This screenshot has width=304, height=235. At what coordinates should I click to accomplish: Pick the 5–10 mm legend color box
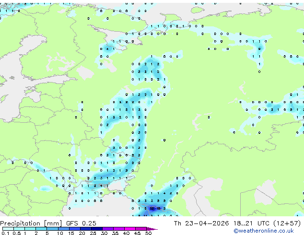52,229
